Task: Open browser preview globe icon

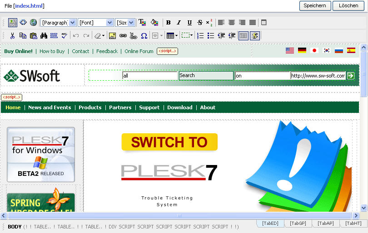Action: click(34, 23)
